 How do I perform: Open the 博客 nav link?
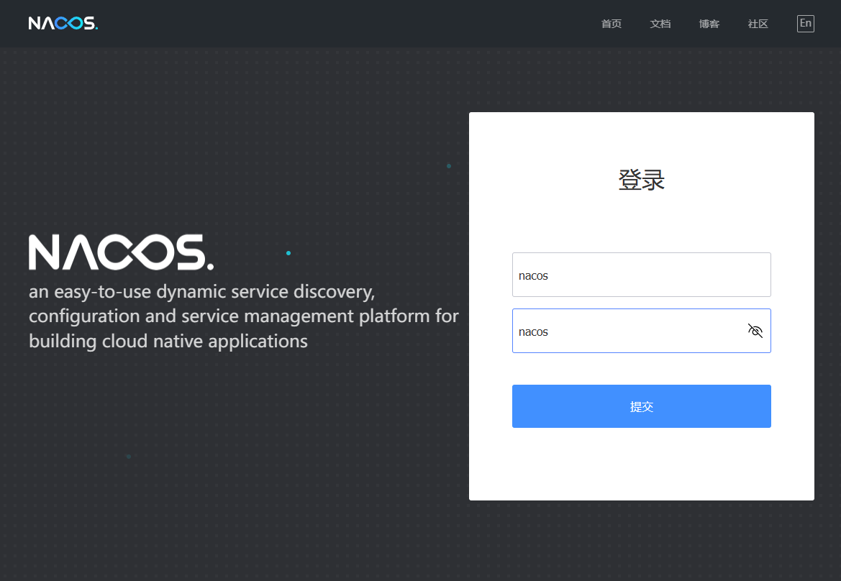709,24
